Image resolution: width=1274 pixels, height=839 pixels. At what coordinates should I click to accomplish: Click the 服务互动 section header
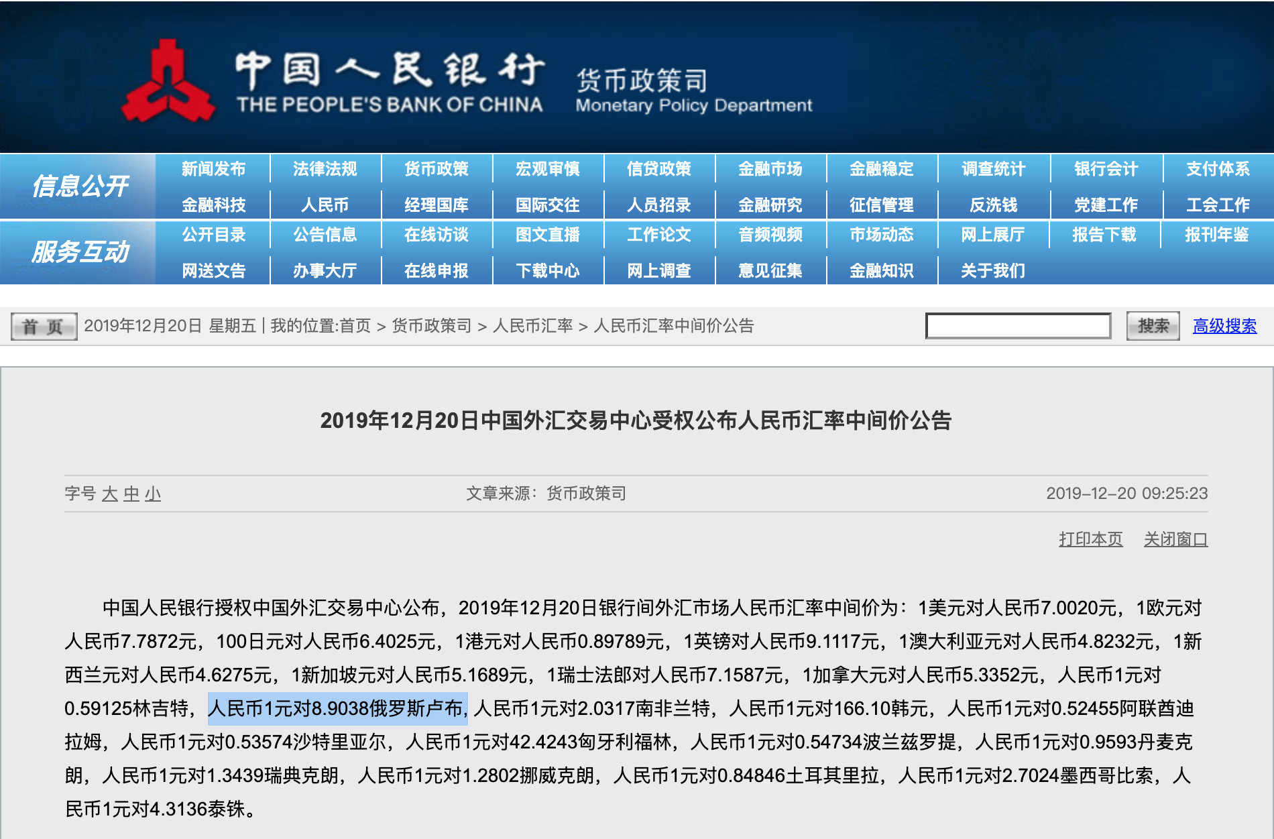click(80, 251)
